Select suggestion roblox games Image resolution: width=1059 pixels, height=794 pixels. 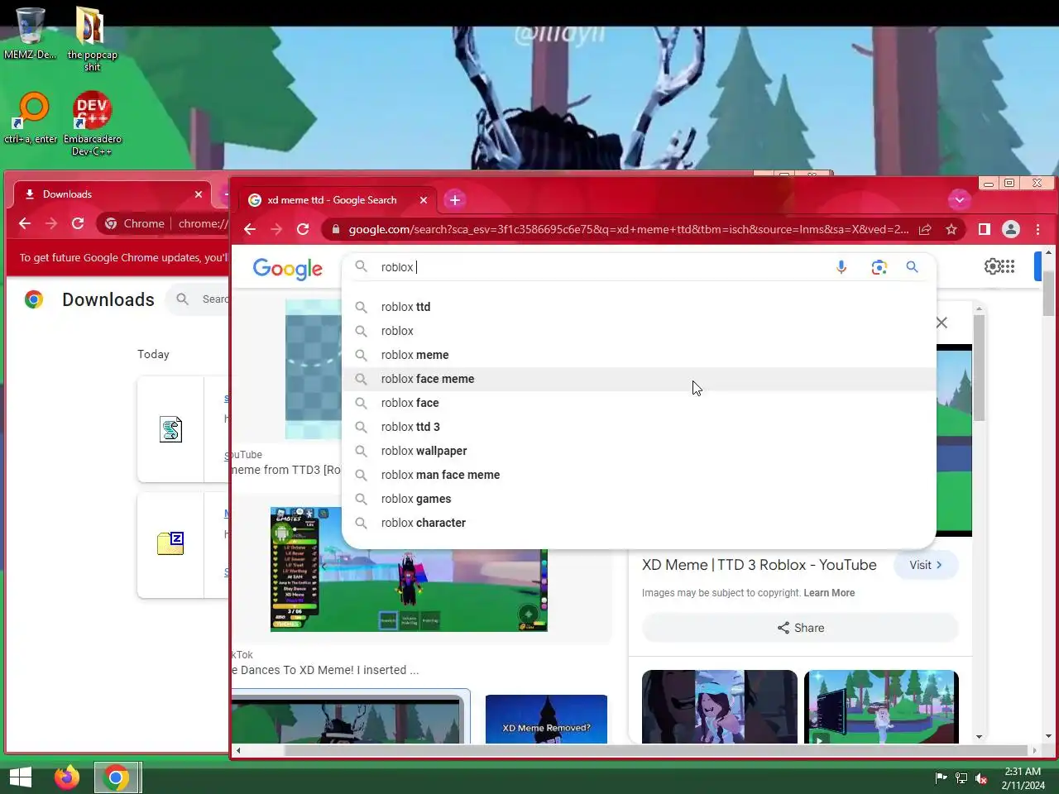click(639, 499)
